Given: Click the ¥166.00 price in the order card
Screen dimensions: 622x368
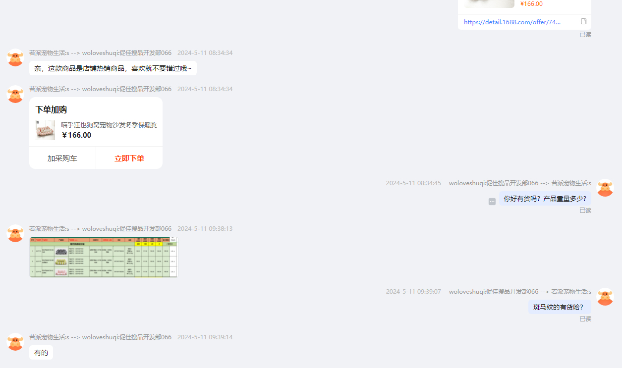Looking at the screenshot, I should [x=77, y=135].
